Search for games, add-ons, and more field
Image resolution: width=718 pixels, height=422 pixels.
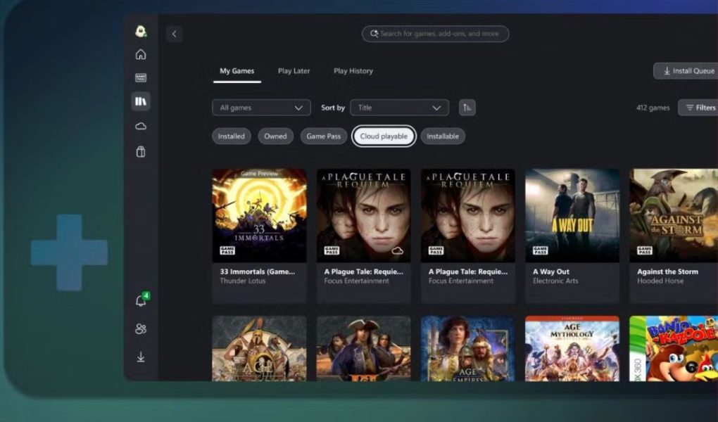click(436, 34)
